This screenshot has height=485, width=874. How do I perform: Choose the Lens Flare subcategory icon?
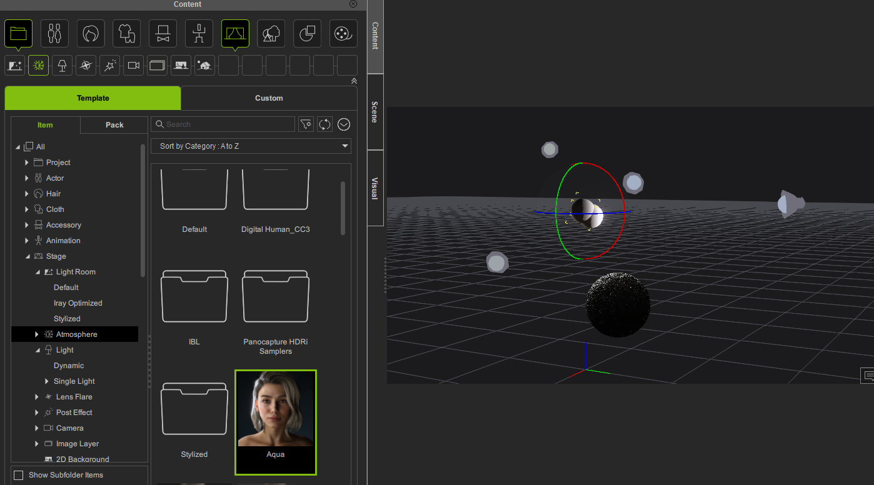coord(86,65)
